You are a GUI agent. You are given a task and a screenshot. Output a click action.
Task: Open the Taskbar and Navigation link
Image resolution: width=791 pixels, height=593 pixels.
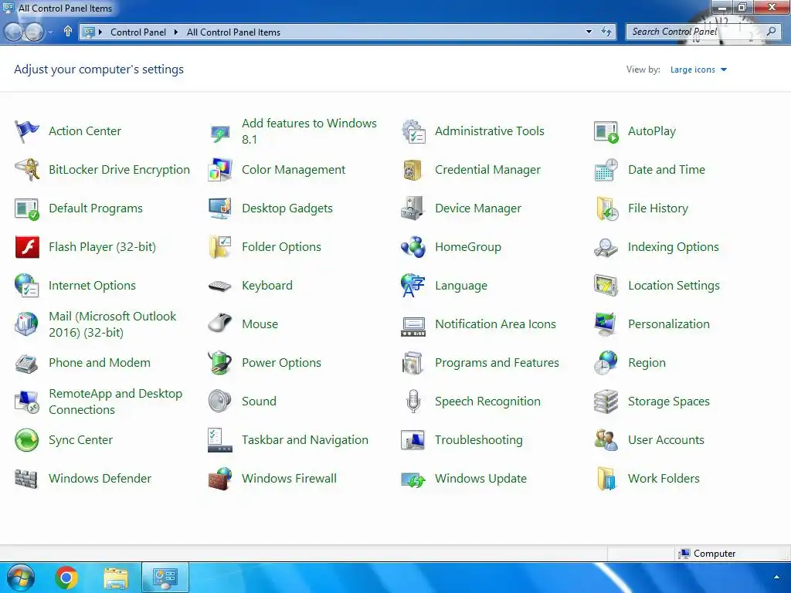coord(304,440)
